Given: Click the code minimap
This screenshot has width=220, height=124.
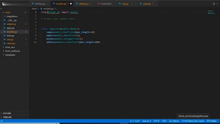Looking at the screenshot, I should (212, 12).
